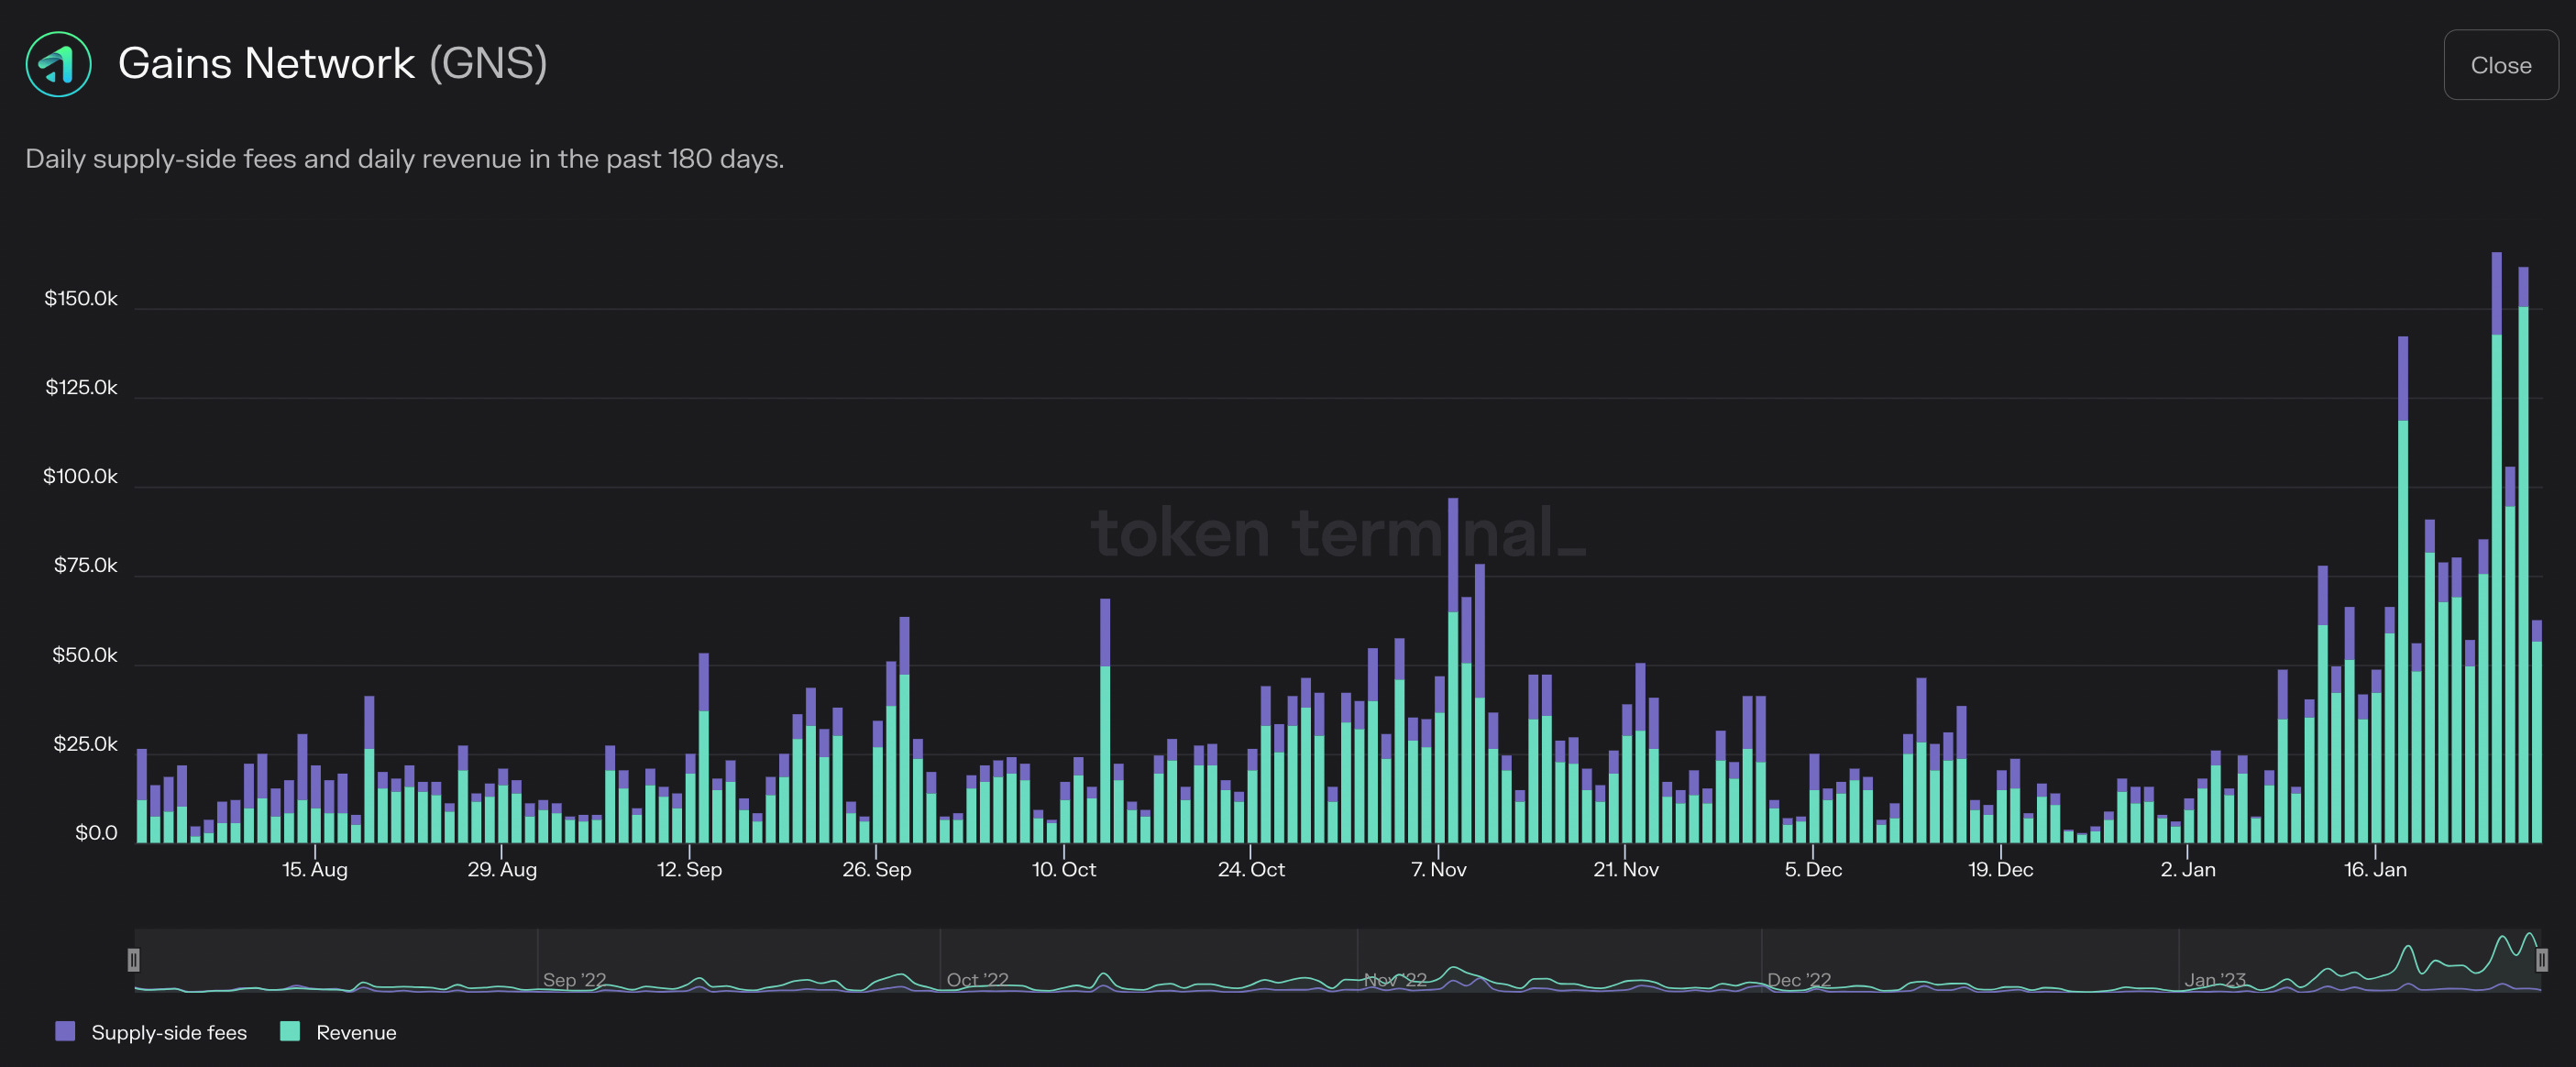Click the green Revenue legend swatch
The height and width of the screenshot is (1067, 2576).
[290, 1031]
